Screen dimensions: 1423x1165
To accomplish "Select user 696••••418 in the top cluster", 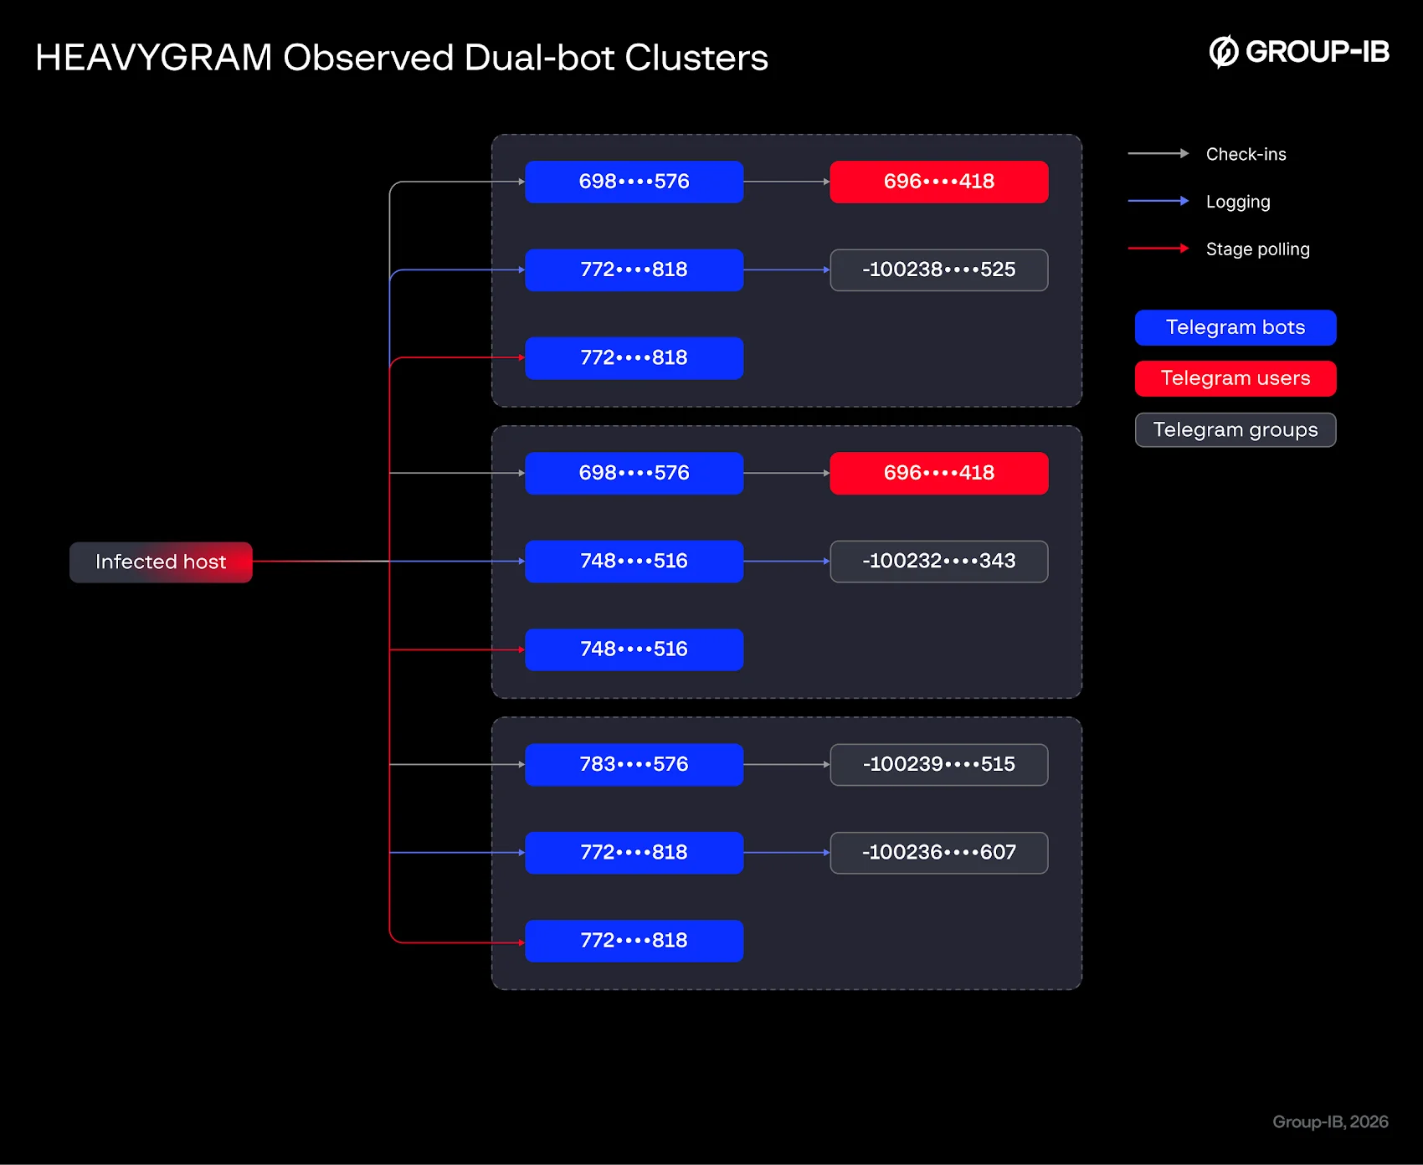I will 938,182.
